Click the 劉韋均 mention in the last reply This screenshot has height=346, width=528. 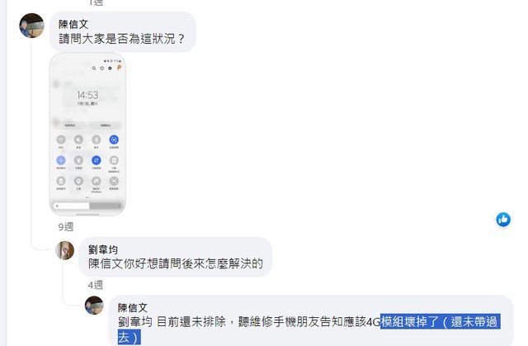point(134,322)
